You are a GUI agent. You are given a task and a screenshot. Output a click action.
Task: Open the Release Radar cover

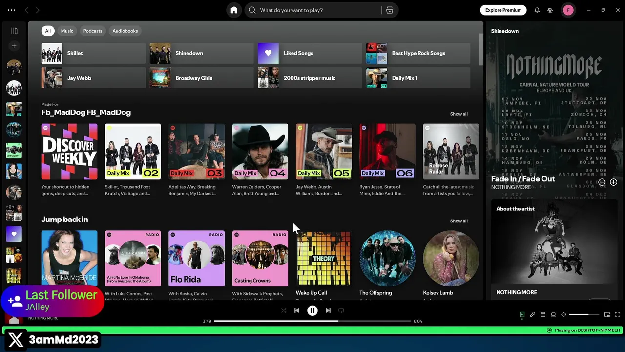451,152
